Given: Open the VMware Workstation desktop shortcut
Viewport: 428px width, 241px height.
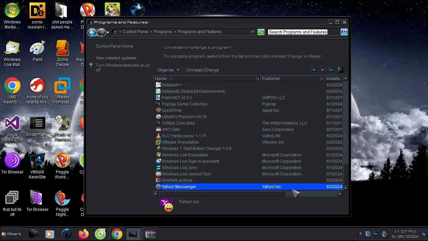Looking at the screenshot, I should point(63,91).
